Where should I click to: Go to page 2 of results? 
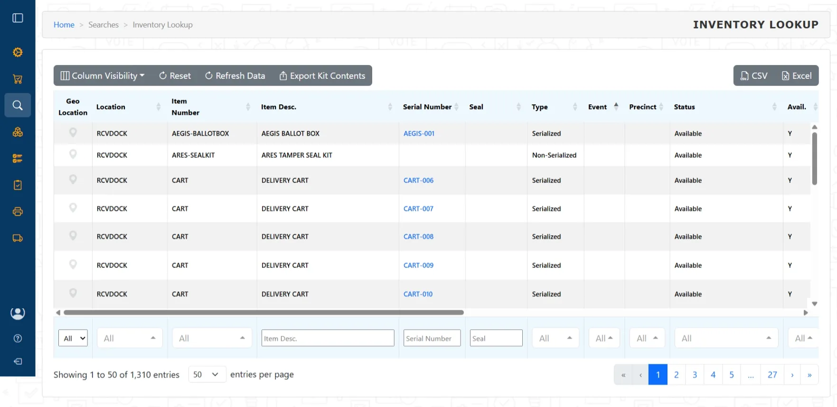pyautogui.click(x=677, y=375)
